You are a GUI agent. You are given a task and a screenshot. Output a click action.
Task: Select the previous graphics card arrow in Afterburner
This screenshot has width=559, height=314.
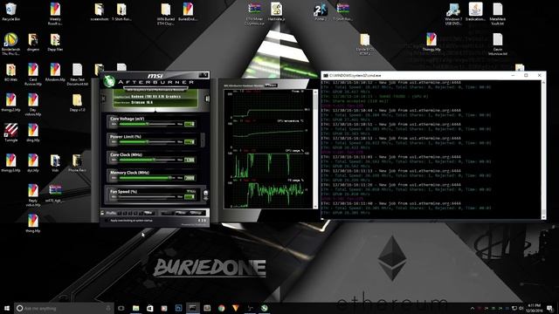click(x=103, y=99)
